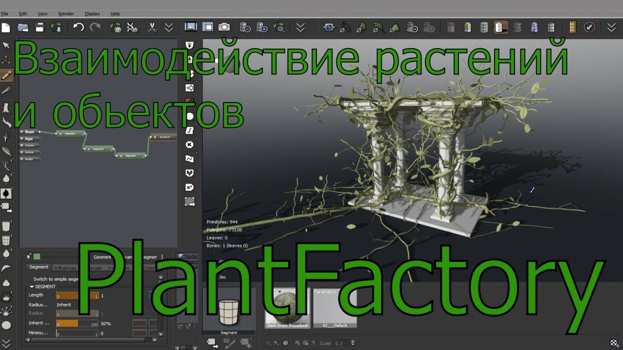This screenshot has width=623, height=350.
Task: Adjust the Length slider
Action: tap(77, 295)
